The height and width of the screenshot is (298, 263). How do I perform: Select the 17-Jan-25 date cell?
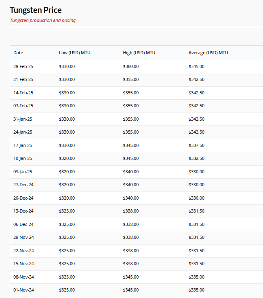(x=23, y=145)
